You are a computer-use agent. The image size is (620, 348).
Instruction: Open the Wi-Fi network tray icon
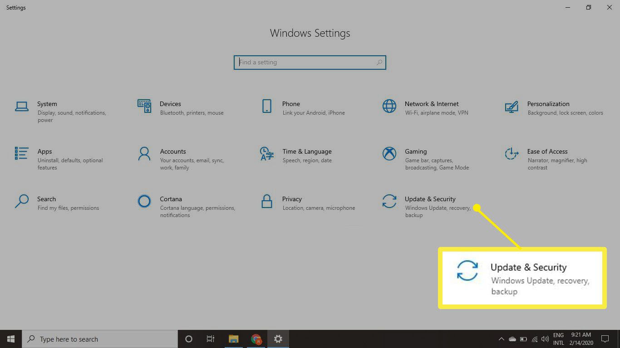[x=534, y=339]
